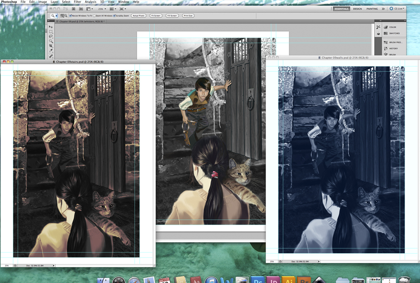
Task: Click zoom percentage field in walls window
Action: 272,261
